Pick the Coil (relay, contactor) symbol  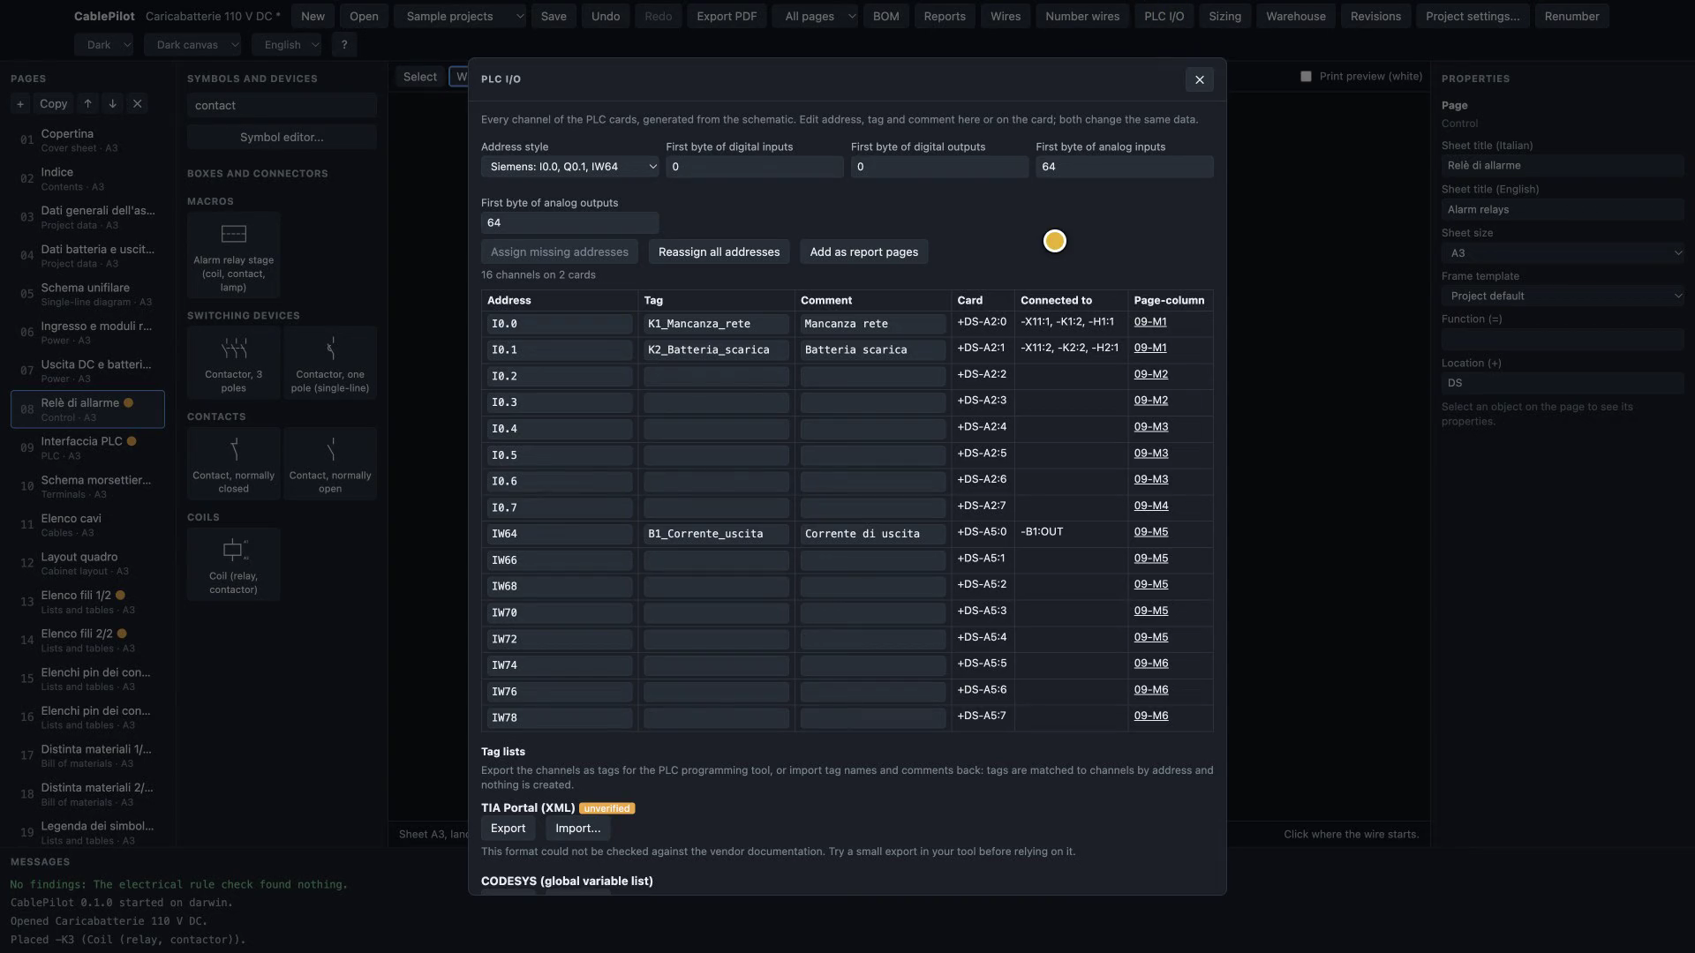(234, 565)
